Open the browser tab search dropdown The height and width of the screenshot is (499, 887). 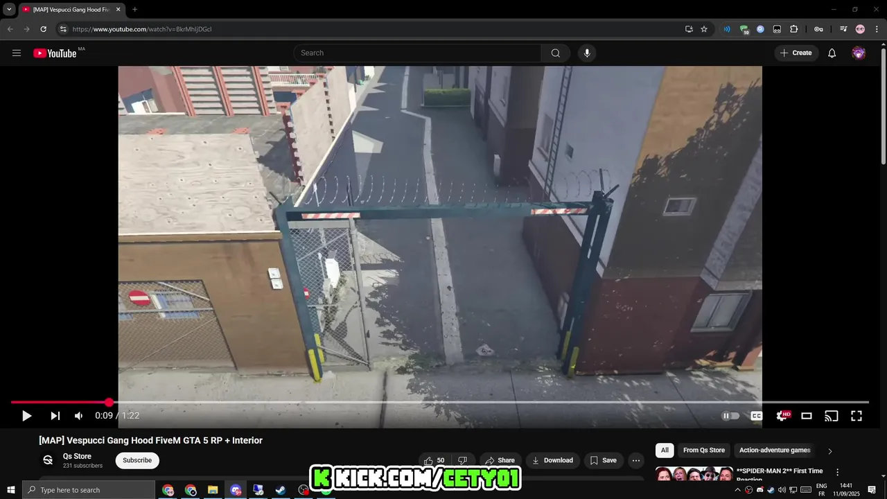click(x=9, y=10)
